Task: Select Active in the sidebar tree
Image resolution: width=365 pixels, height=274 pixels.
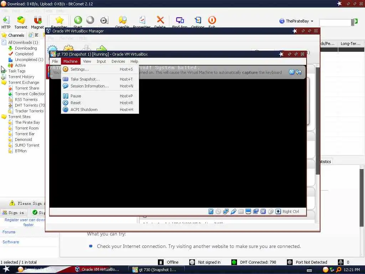Action: tap(20, 66)
